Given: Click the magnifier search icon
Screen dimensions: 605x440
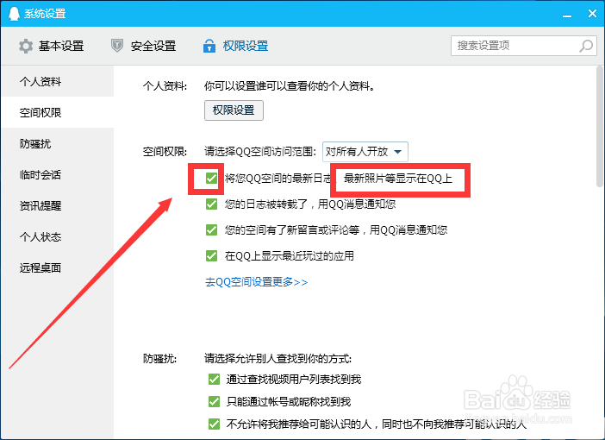Looking at the screenshot, I should [x=586, y=46].
